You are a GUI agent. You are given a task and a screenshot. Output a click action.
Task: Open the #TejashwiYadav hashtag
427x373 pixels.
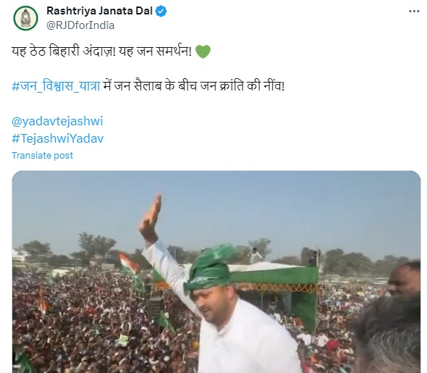coord(57,138)
